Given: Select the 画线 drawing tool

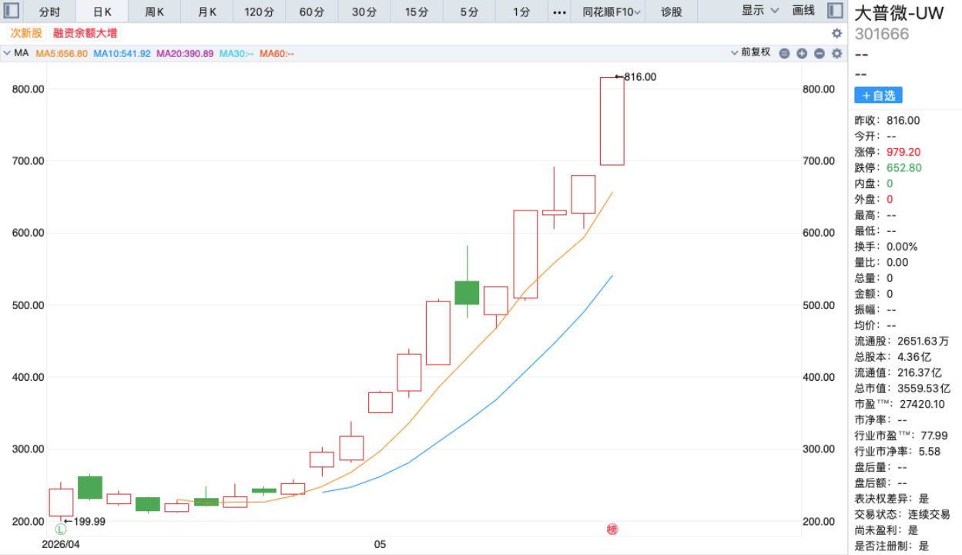Looking at the screenshot, I should click(803, 11).
